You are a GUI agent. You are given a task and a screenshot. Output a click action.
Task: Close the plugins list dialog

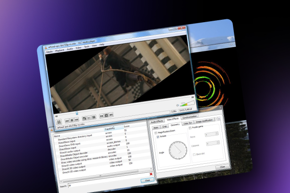click(148, 180)
